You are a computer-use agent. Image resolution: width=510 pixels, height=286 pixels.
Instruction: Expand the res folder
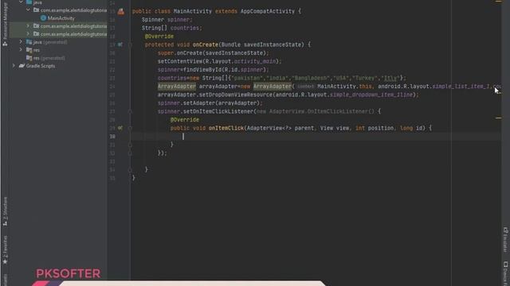[21, 50]
